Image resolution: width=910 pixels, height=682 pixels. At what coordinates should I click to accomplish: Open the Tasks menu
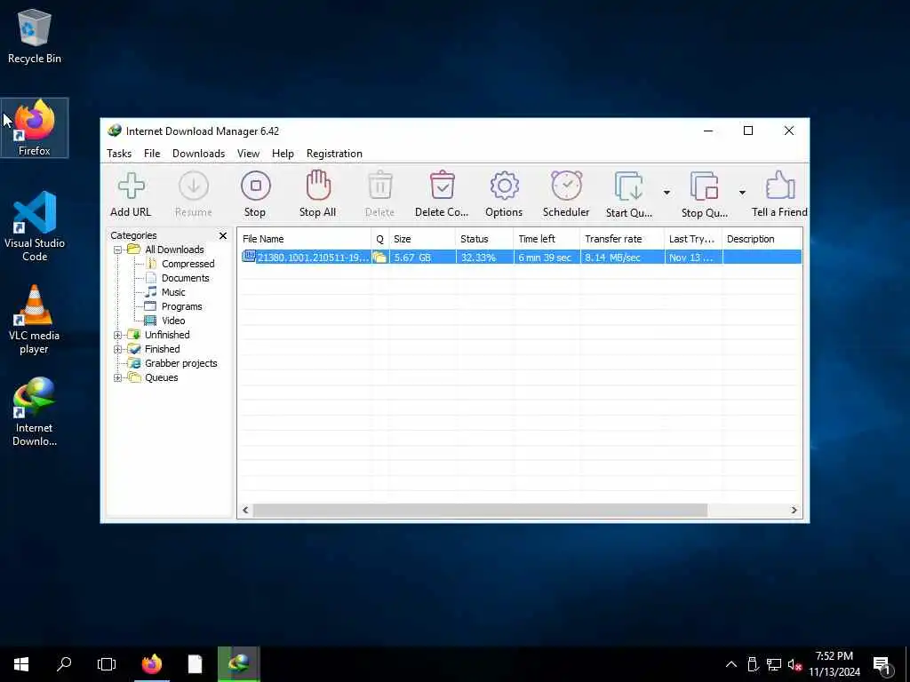click(119, 154)
